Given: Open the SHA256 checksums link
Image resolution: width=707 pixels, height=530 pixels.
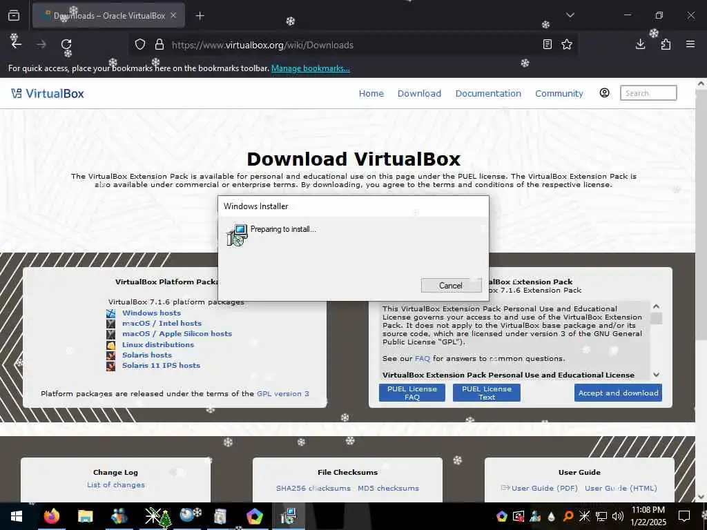Looking at the screenshot, I should click(313, 488).
